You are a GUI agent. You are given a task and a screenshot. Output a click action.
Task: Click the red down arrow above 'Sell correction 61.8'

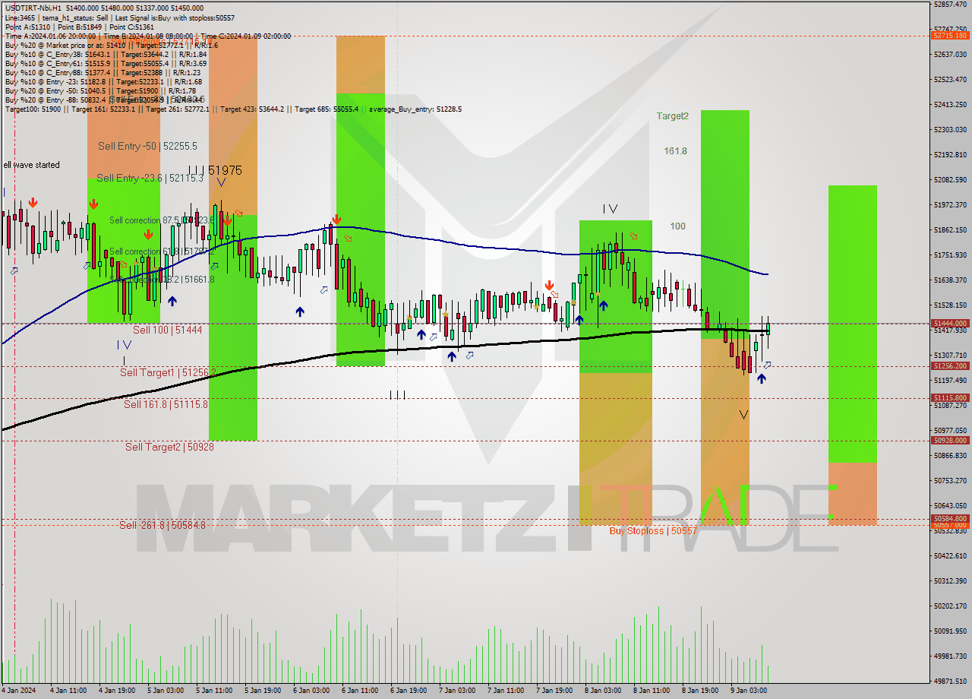coord(149,236)
